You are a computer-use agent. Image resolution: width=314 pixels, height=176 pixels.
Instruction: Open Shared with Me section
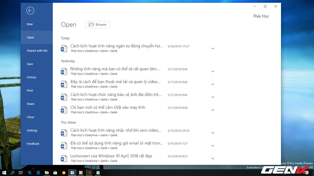[x=37, y=51]
